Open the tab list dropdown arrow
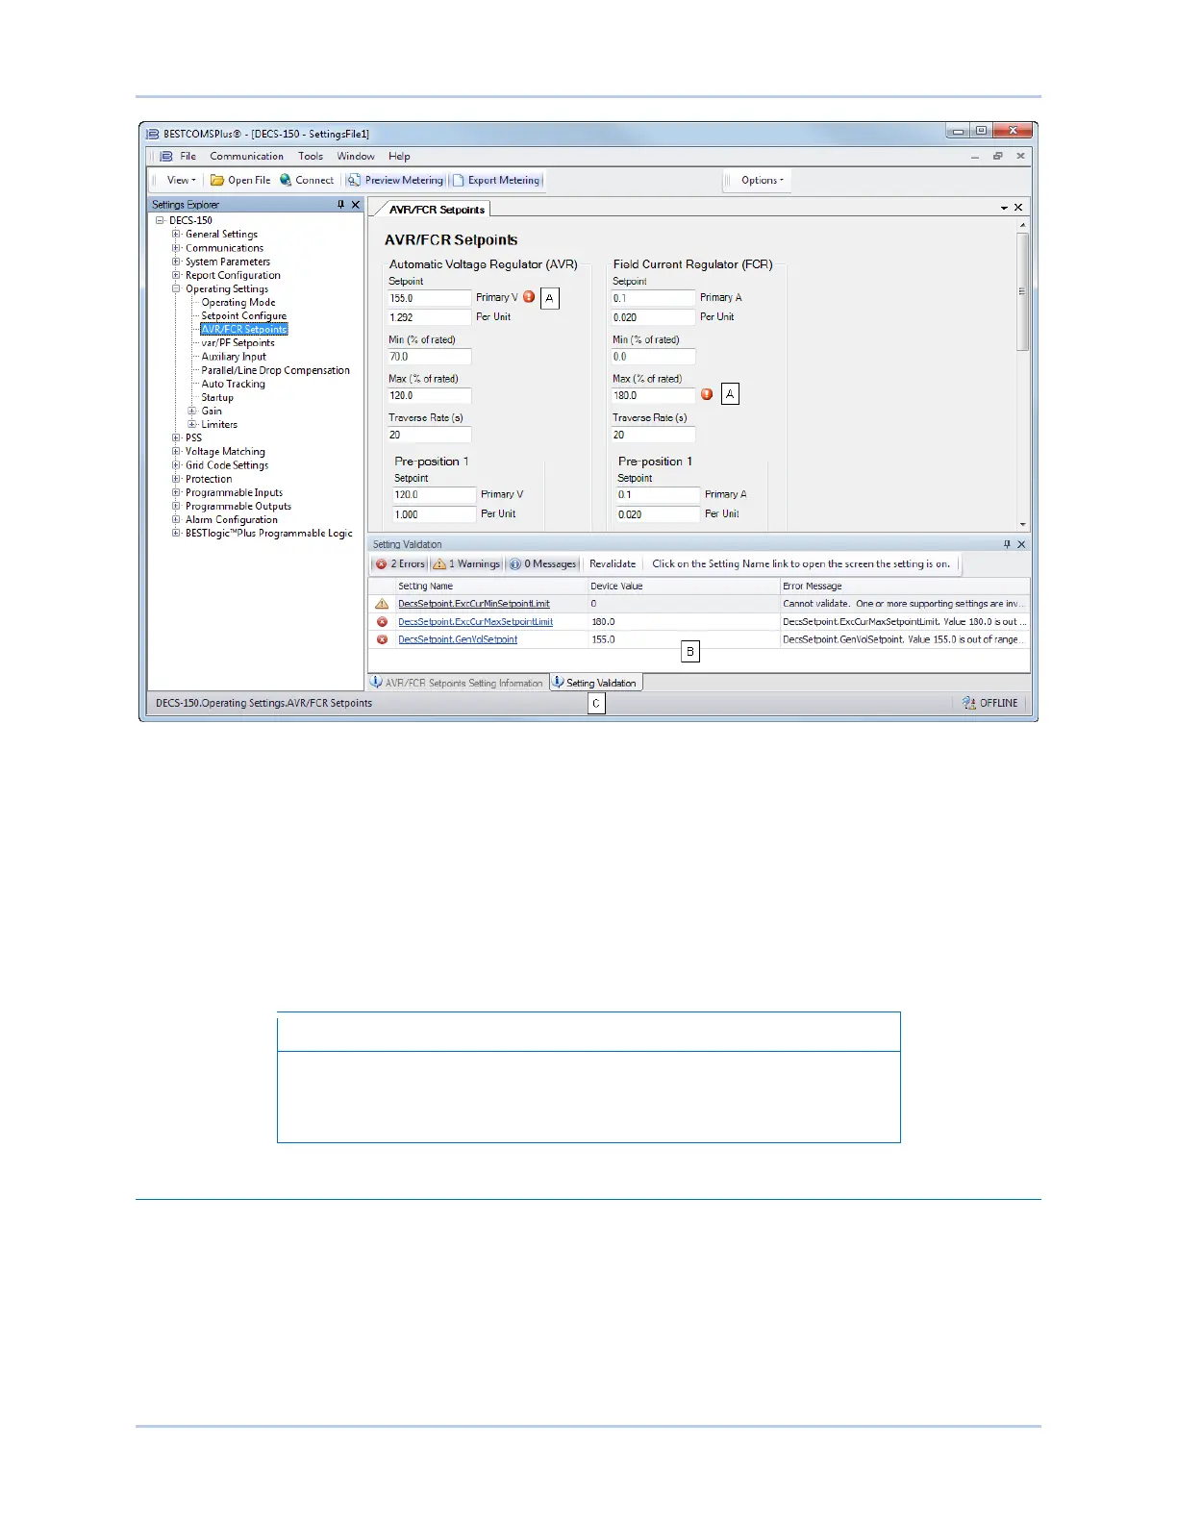 (1004, 208)
